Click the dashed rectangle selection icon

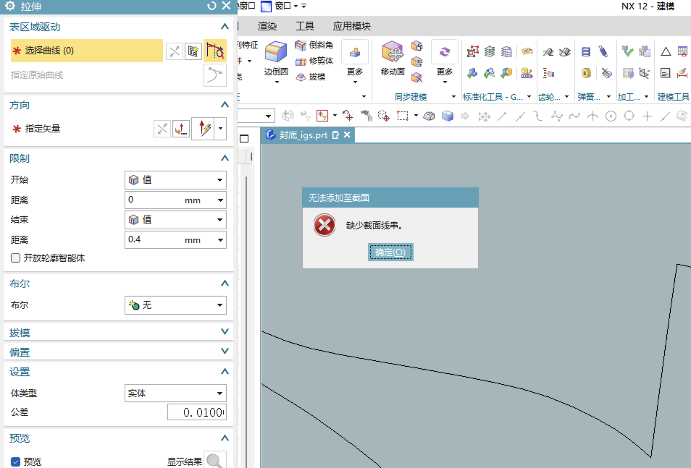[402, 116]
